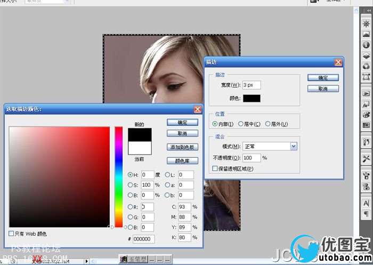Enable 保留透明区域(P) checkbox
The image size is (373, 265).
215,168
